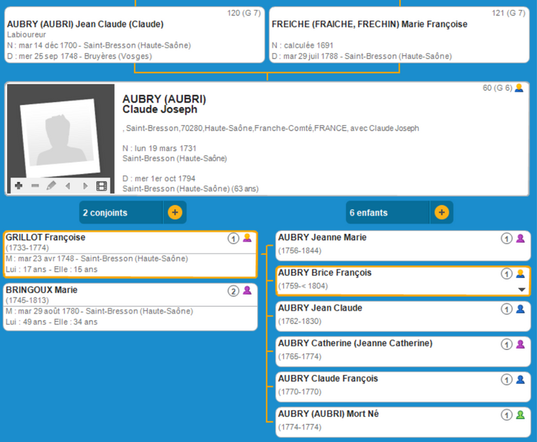The height and width of the screenshot is (442, 537).
Task: Open father AUBRY Jean Claude's card
Action: pyautogui.click(x=133, y=35)
